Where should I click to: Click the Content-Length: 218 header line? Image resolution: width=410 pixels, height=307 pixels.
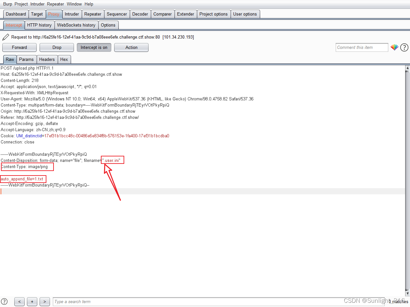click(x=19, y=80)
